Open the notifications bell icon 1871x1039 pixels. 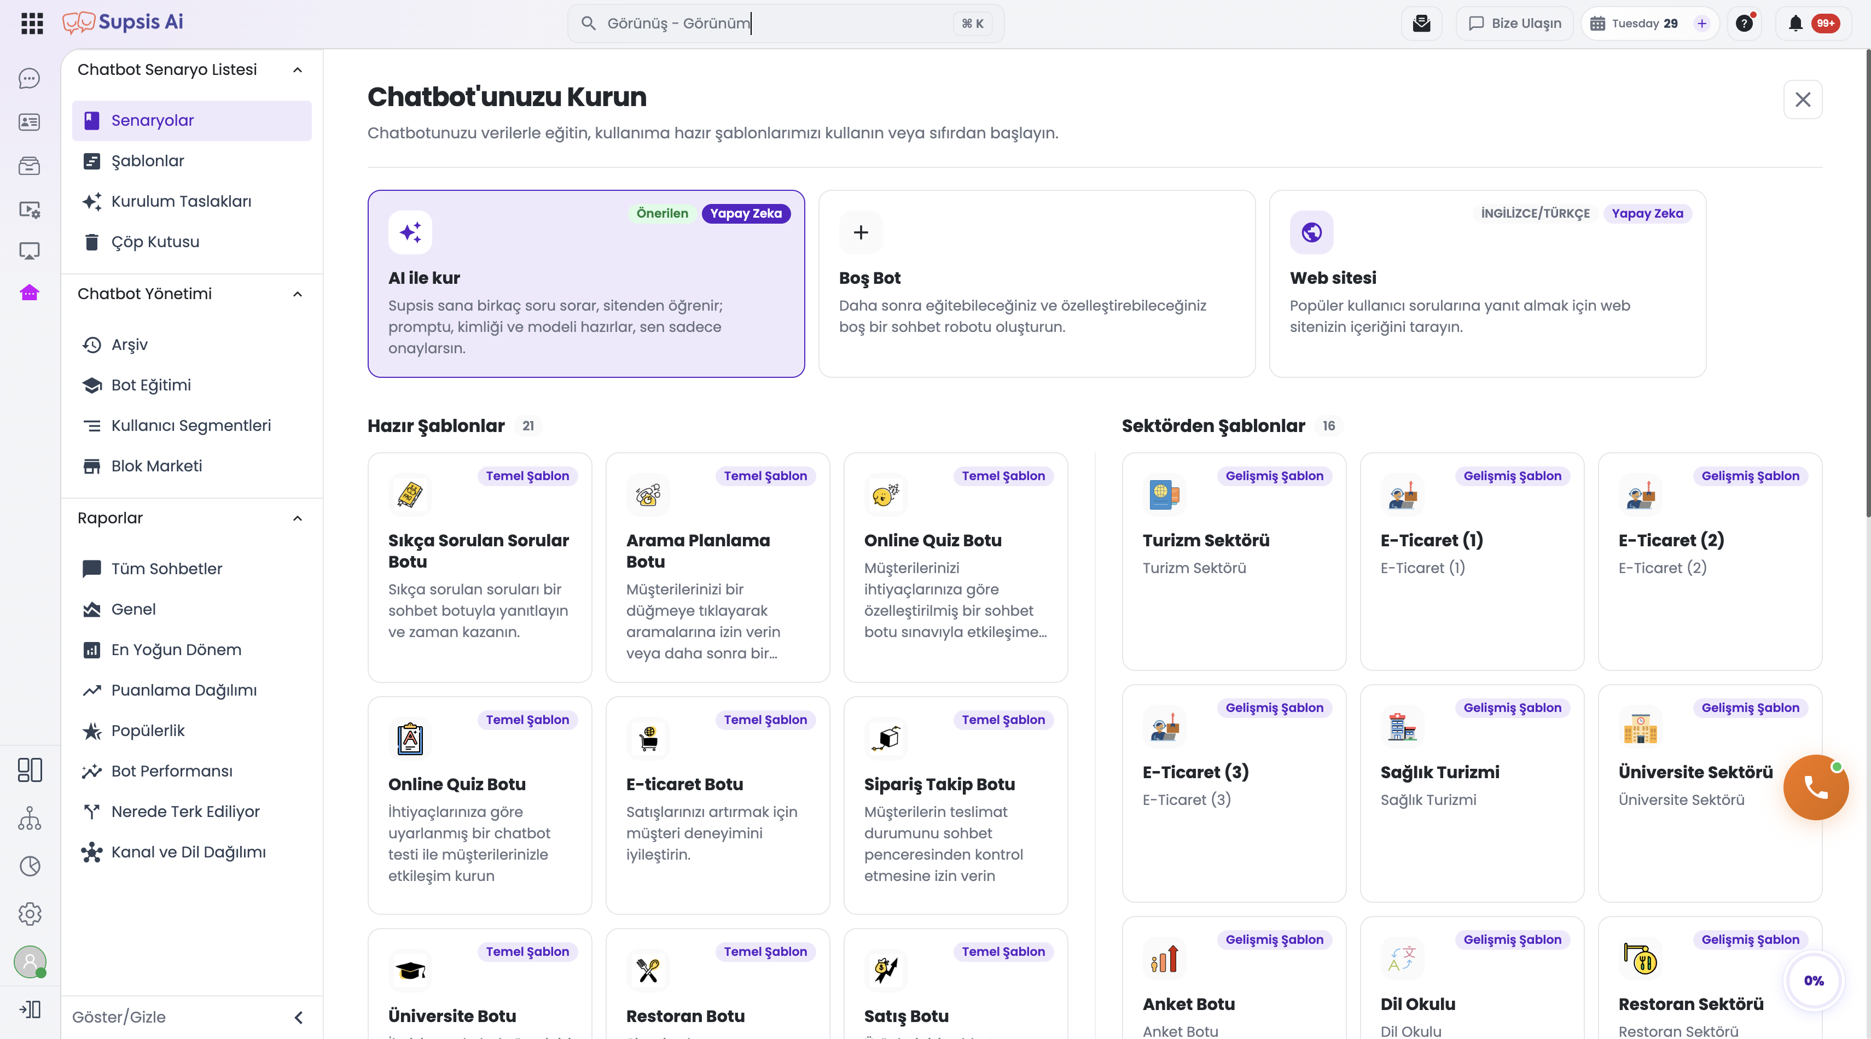(1796, 23)
